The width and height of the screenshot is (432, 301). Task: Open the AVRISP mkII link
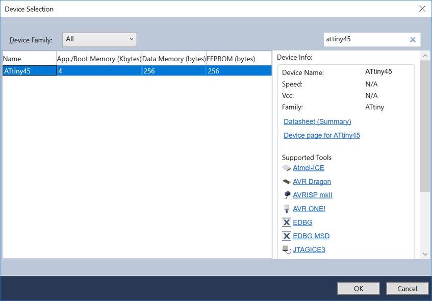313,195
